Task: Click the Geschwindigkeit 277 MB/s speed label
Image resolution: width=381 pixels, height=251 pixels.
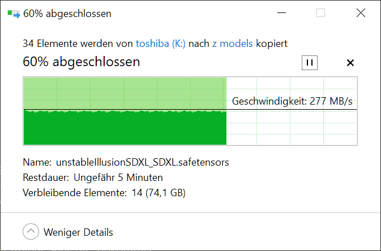Action: (x=292, y=102)
